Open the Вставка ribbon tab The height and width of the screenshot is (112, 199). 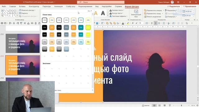point(22,6)
